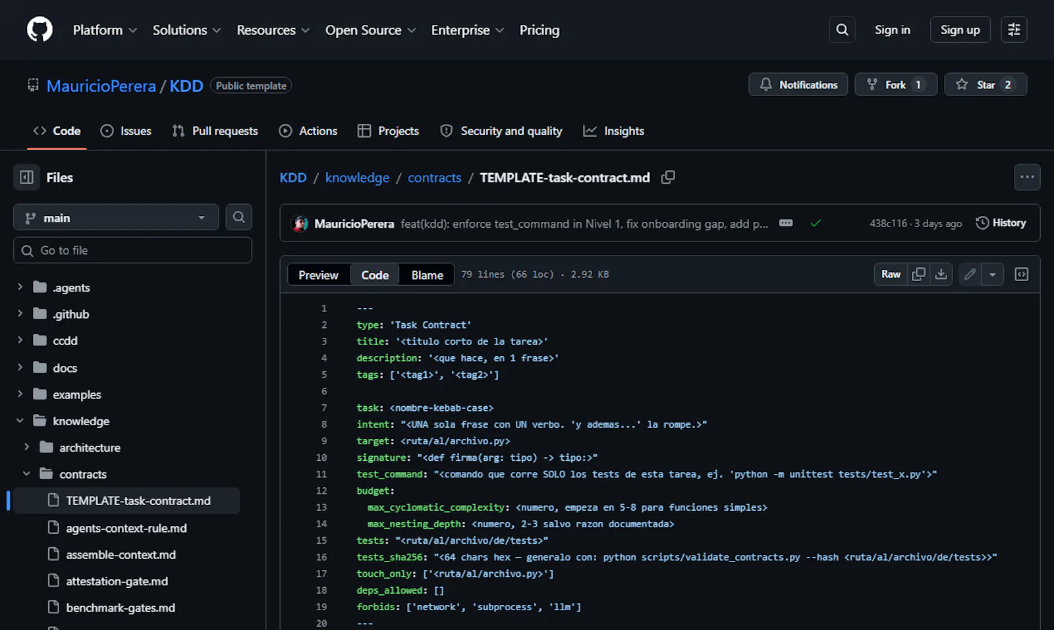Open Security and quality tab
Image resolution: width=1054 pixels, height=630 pixels.
(501, 130)
